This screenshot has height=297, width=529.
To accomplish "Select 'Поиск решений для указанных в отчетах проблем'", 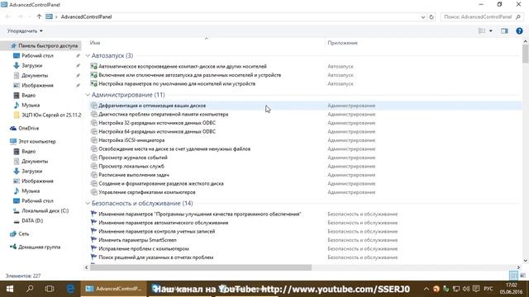I will pyautogui.click(x=156, y=257).
